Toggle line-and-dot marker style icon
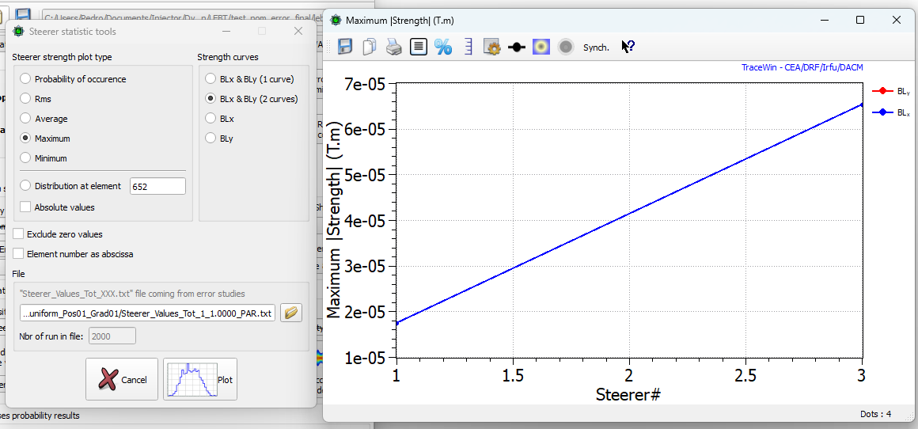Screen dimensions: 918x429 coord(517,47)
